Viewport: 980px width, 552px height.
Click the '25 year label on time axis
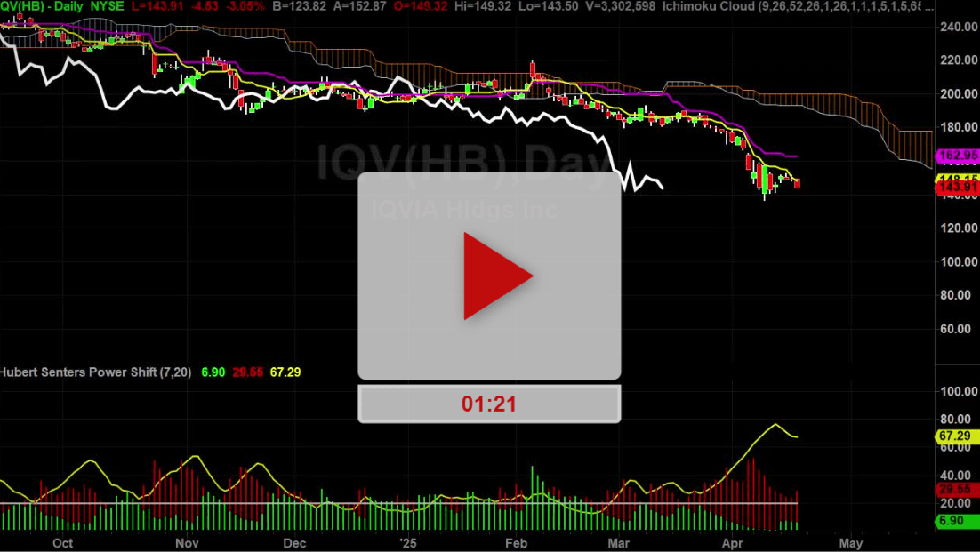tap(407, 542)
